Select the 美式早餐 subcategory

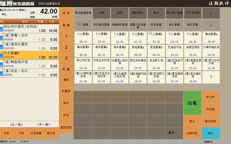click(193, 25)
